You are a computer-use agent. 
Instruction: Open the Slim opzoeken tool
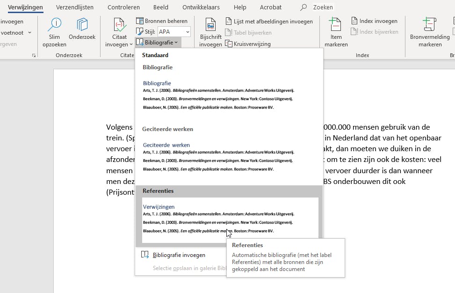54,32
